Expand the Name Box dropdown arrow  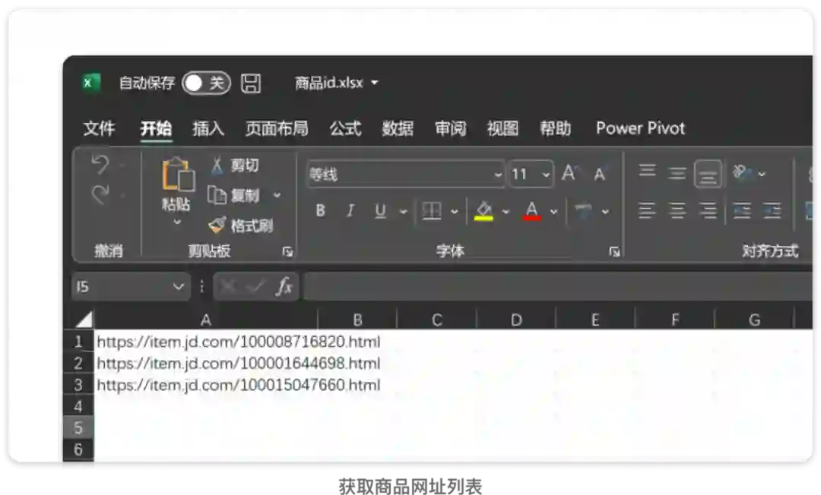(178, 286)
